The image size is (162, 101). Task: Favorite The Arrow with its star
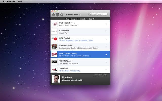pos(106,70)
